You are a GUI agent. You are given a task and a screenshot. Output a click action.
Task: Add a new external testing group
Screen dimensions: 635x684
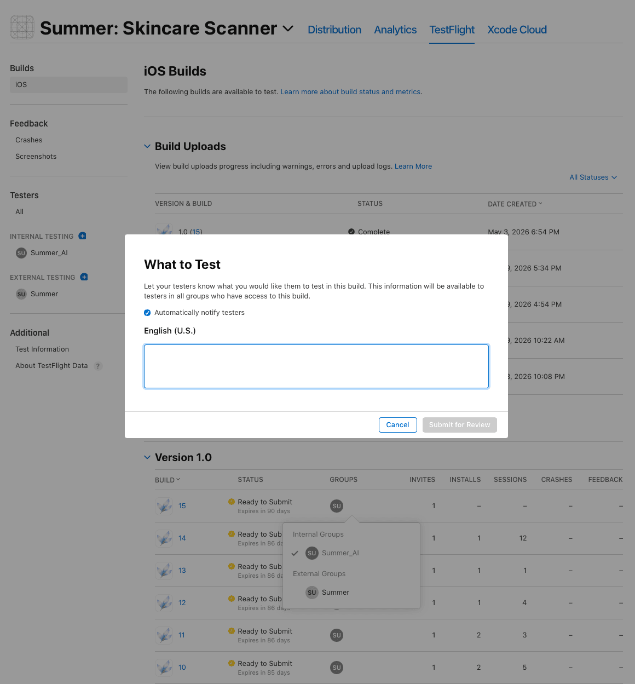point(84,277)
